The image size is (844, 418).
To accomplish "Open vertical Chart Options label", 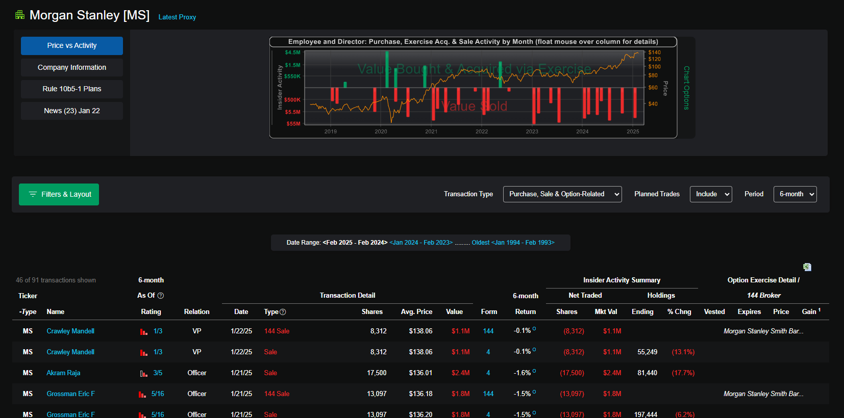I will tap(686, 88).
